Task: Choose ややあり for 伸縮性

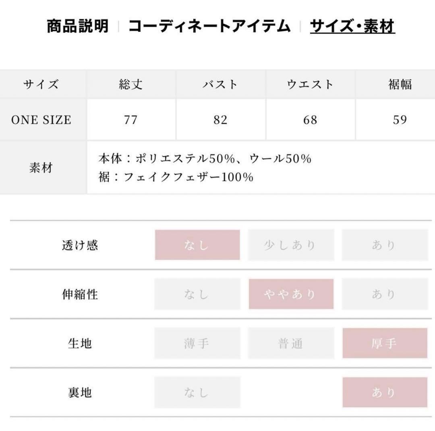Action: [291, 294]
